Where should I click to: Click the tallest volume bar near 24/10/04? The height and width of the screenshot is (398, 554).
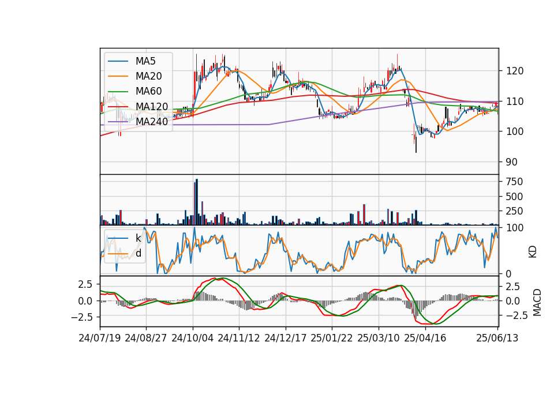click(197, 202)
